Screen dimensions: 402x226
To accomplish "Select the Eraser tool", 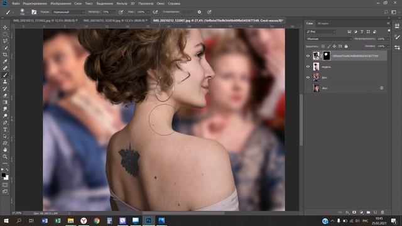I will pos(5,95).
